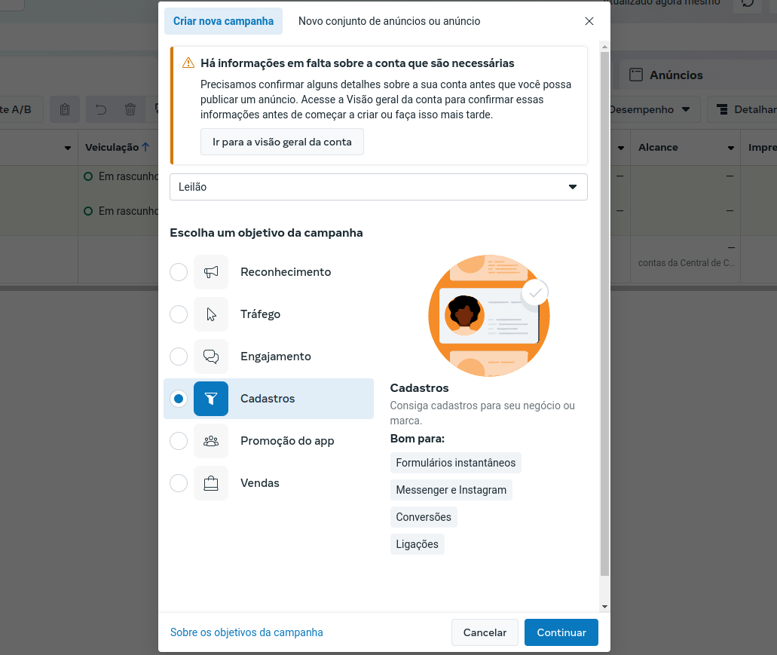Switch to Novo conjunto de anúncios tab
Image resolution: width=777 pixels, height=655 pixels.
click(389, 21)
